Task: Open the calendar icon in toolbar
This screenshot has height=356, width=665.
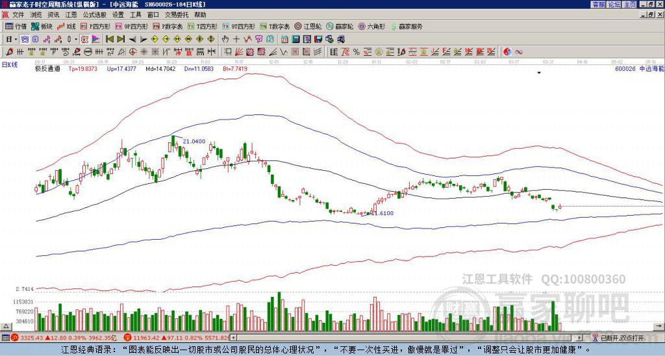Action: [x=284, y=39]
